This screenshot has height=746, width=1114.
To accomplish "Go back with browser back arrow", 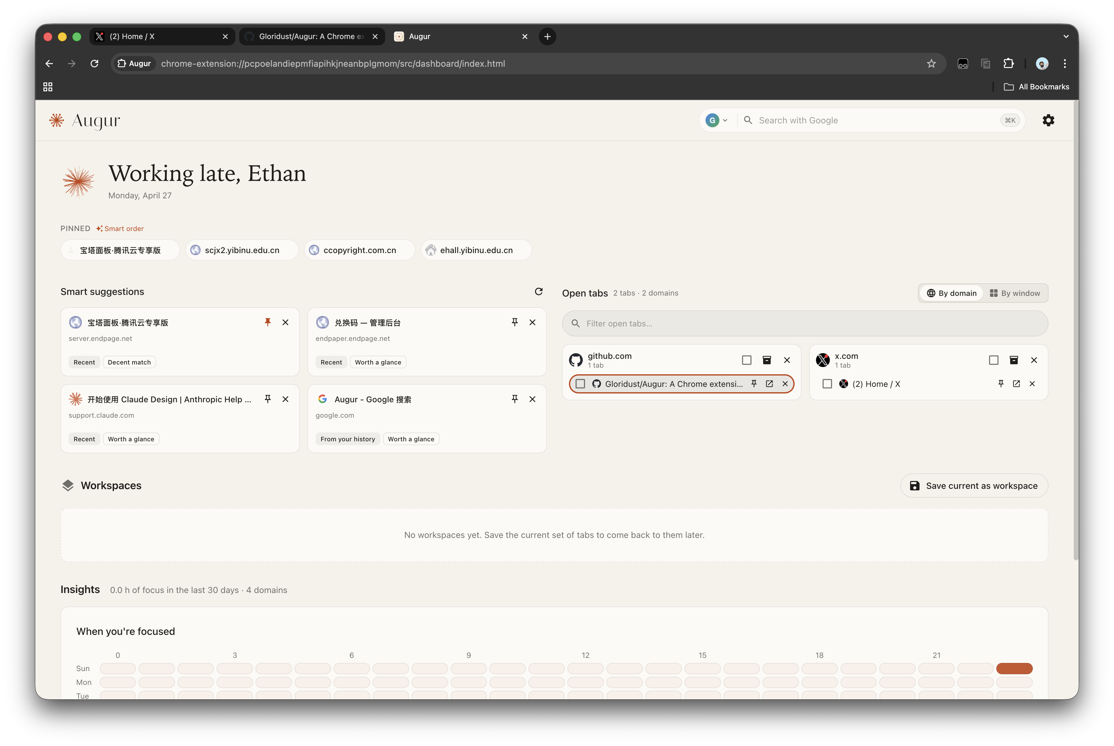I will pos(49,63).
